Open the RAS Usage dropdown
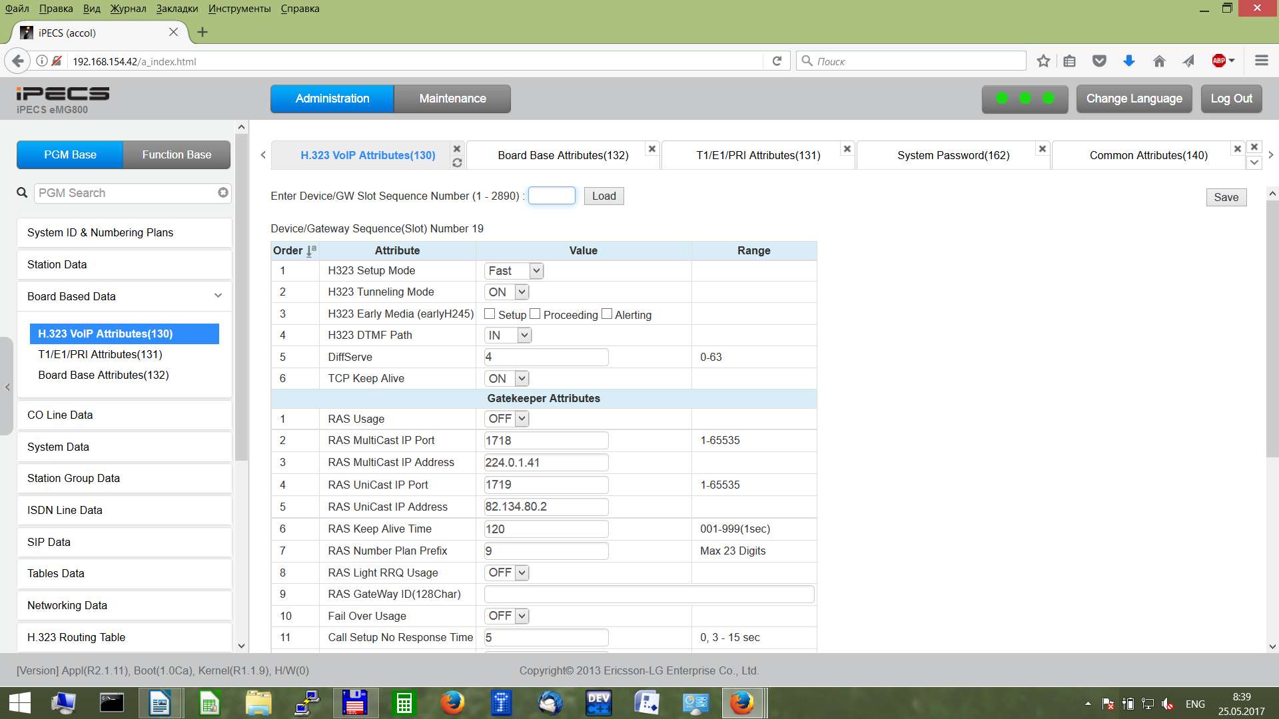The image size is (1279, 719). (x=506, y=419)
